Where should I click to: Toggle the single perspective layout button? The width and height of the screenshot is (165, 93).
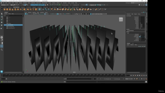[x=2, y=37]
